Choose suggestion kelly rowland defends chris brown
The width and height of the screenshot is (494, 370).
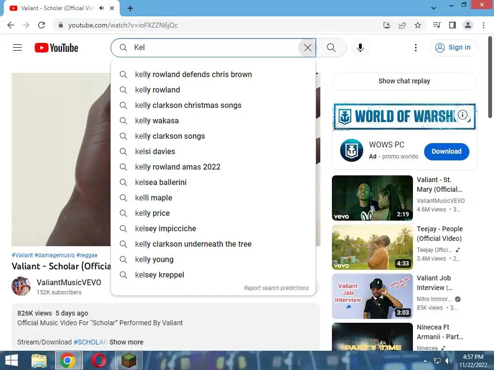(213, 74)
